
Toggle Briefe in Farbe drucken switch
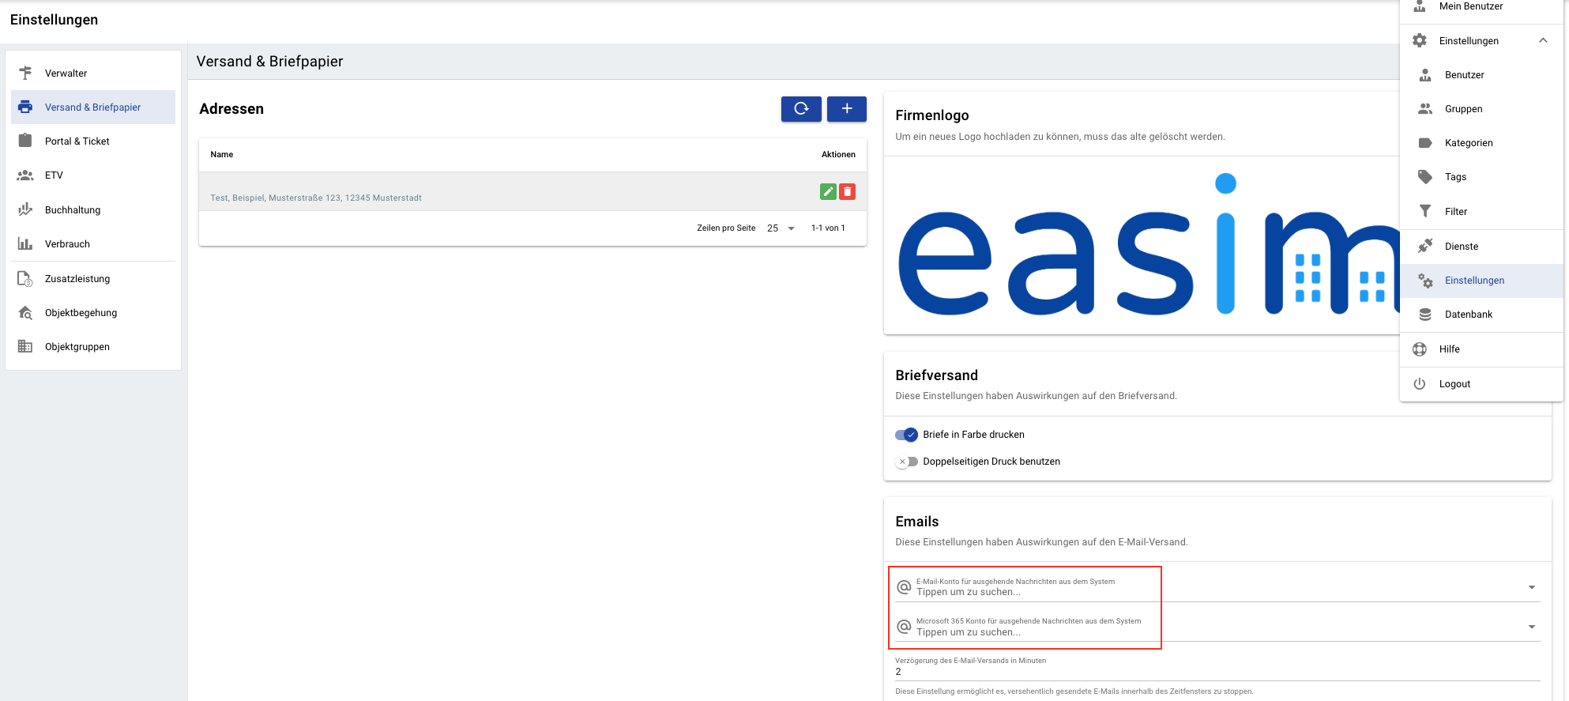click(x=906, y=435)
